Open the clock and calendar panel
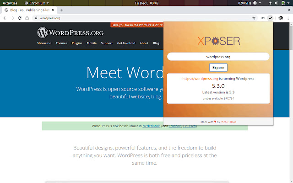The image size is (293, 183). click(x=146, y=3)
